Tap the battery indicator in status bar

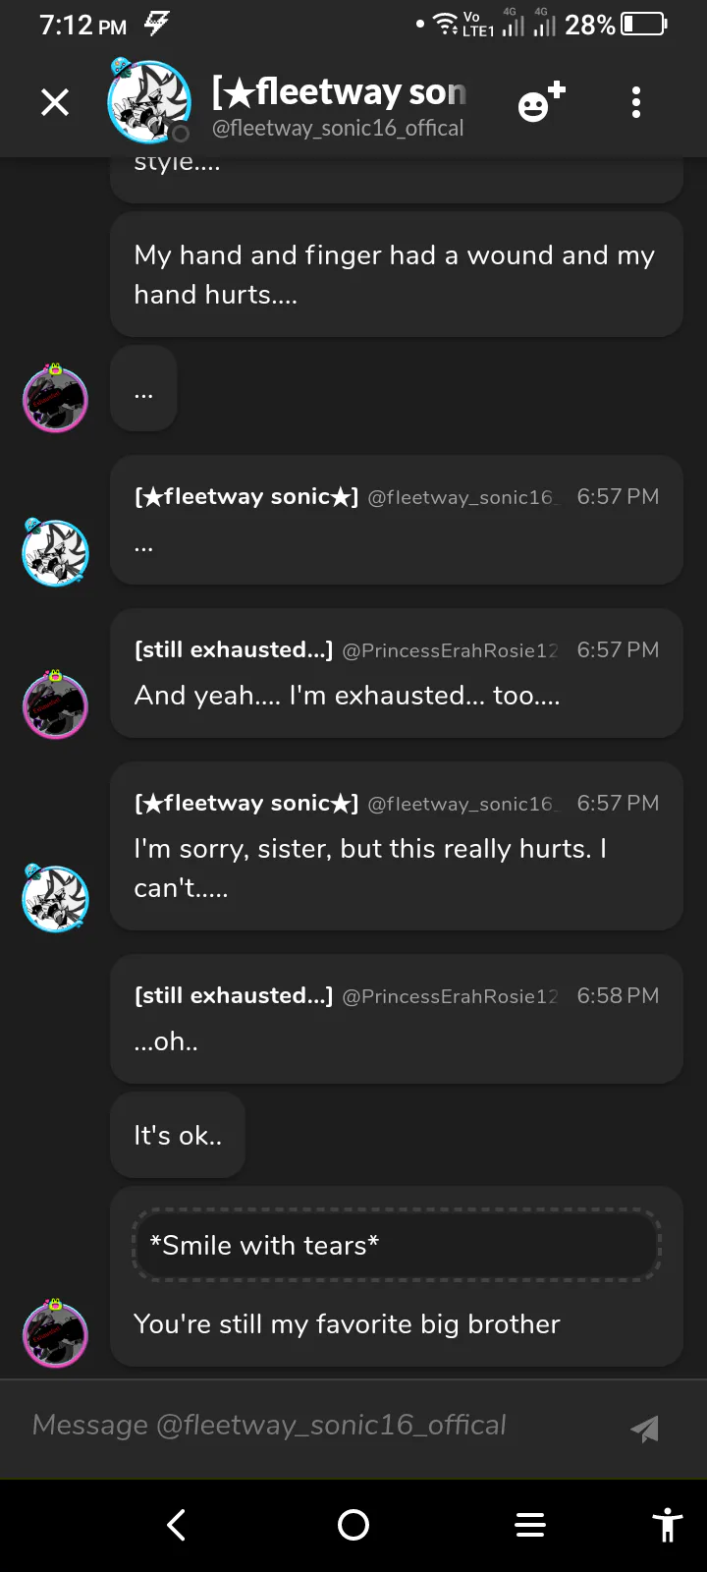(x=643, y=25)
